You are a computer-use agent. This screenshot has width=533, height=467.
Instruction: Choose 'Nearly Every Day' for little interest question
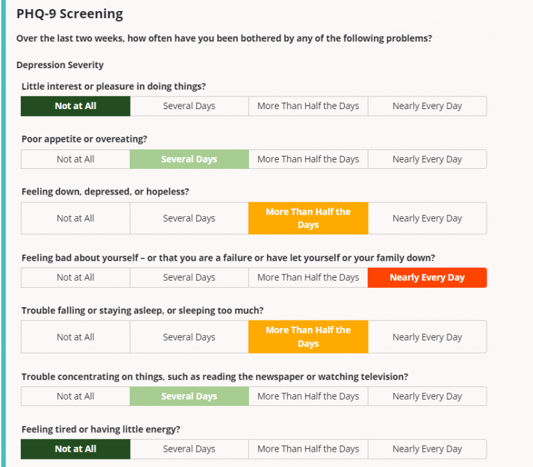(428, 106)
